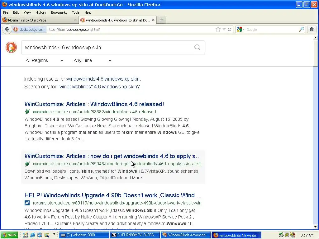Click the Back arrow button in Firefox
This screenshot has height=239, width=319.
pyautogui.click(x=7, y=30)
